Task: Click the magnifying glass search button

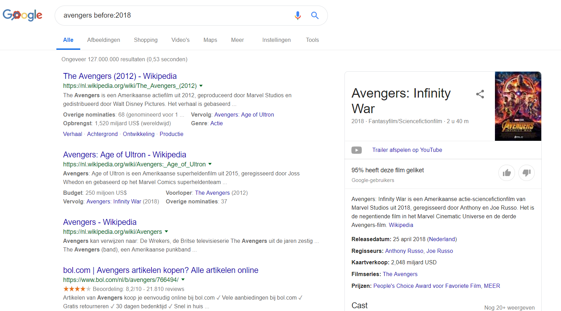Action: point(315,16)
